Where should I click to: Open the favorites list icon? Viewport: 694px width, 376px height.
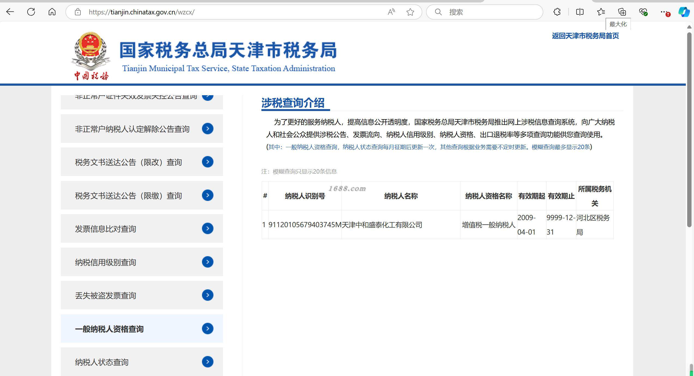pyautogui.click(x=601, y=12)
